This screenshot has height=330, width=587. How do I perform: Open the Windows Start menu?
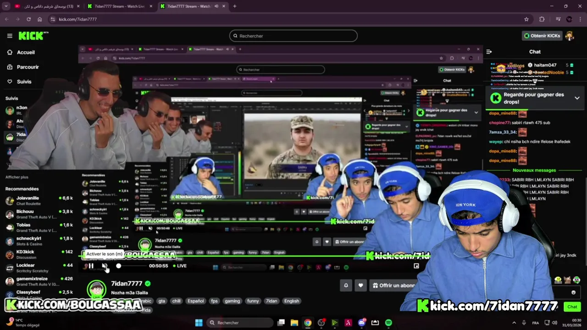pos(199,323)
